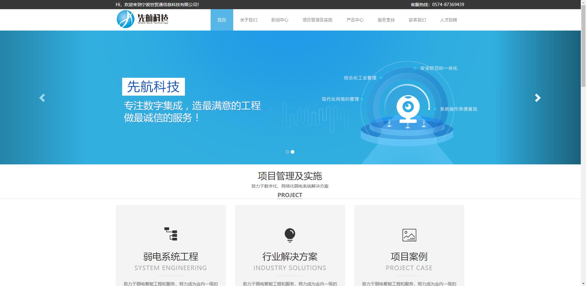This screenshot has height=286, width=586.
Task: Select the second carousel indicator dot
Action: coord(293,152)
